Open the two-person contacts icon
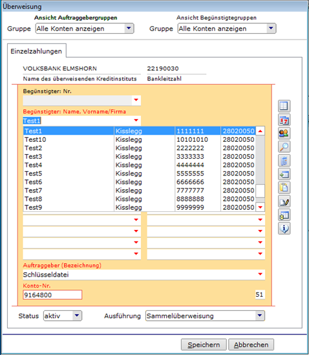The height and width of the screenshot is (355, 309). [x=284, y=133]
